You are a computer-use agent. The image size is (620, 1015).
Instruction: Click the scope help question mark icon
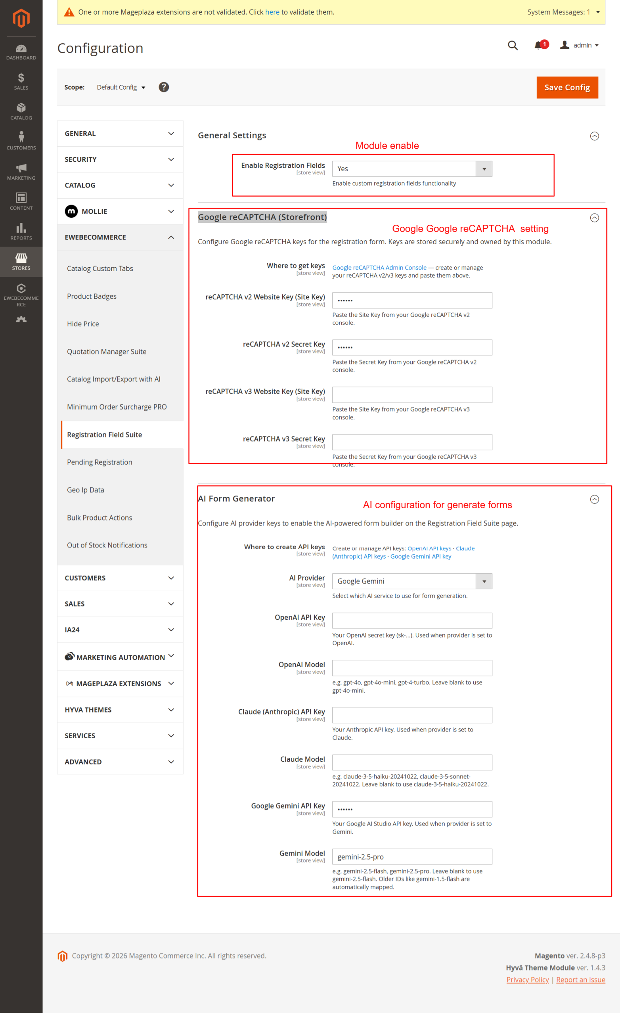164,87
